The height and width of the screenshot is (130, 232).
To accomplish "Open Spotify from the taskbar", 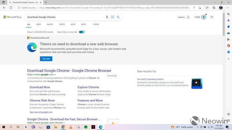I will [x=86, y=127].
